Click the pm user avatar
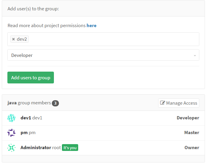Image resolution: width=207 pixels, height=163 pixels. pyautogui.click(x=11, y=133)
